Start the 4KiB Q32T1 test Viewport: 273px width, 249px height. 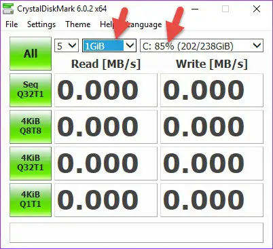point(31,164)
